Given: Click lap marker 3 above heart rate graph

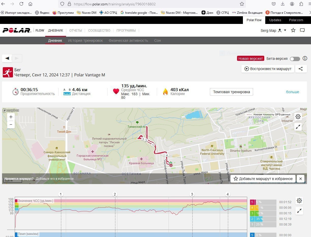Looking at the screenshot, I should (192, 194).
